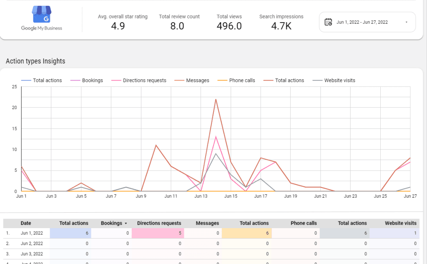The height and width of the screenshot is (264, 427).
Task: Click the pink Directions requests legend marker
Action: (117, 80)
